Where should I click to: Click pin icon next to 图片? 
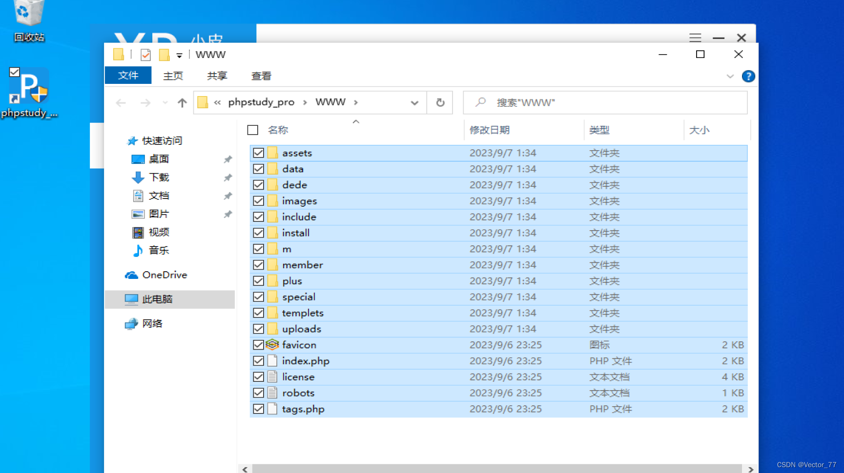point(227,214)
